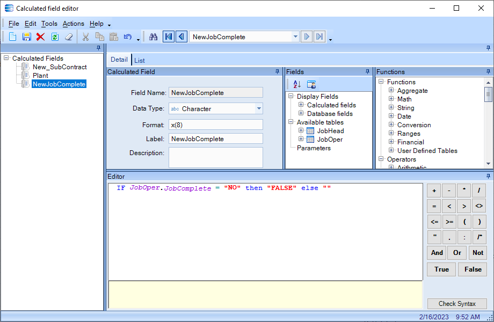The image size is (494, 322).
Task: Open search with the binoculars icon
Action: click(153, 37)
